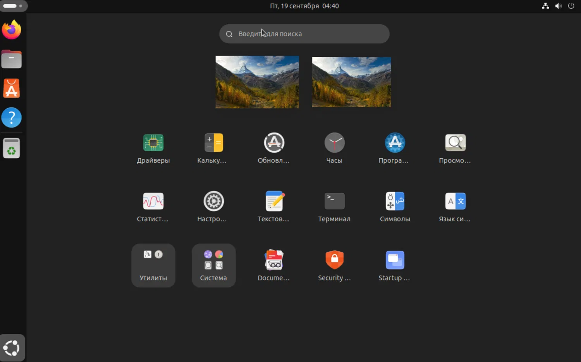Open the Язык си… language support app
The width and height of the screenshot is (581, 362).
tap(456, 207)
